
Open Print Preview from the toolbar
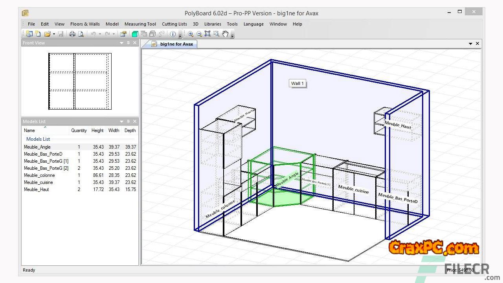point(81,34)
